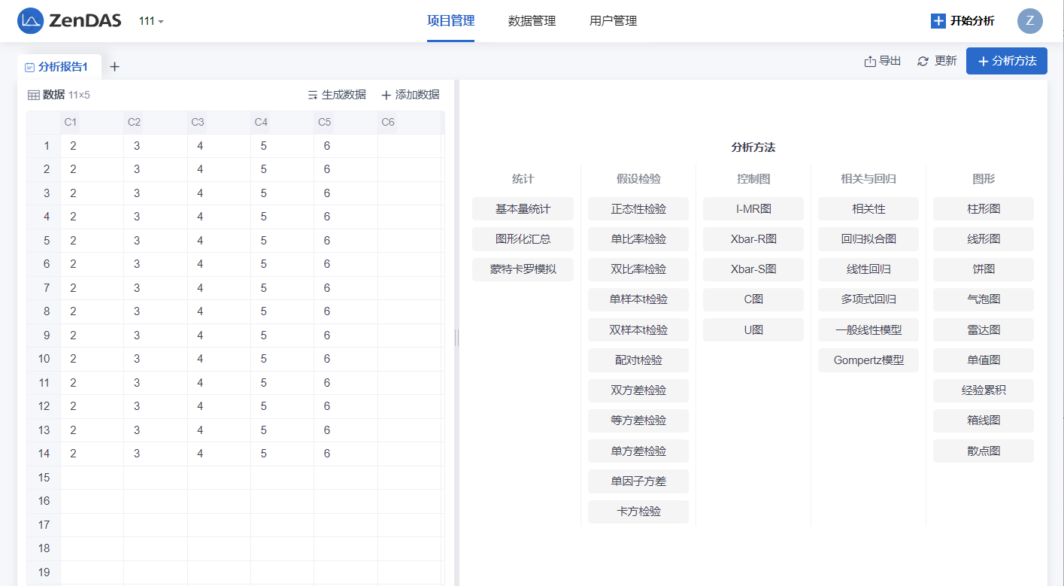The image size is (1064, 586).
Task: Click the empty cell in row 15 under C1
Action: tap(92, 478)
